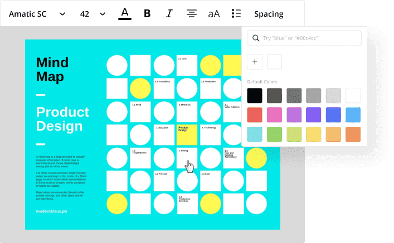Add new color with plus button
This screenshot has height=243, width=394.
[255, 62]
